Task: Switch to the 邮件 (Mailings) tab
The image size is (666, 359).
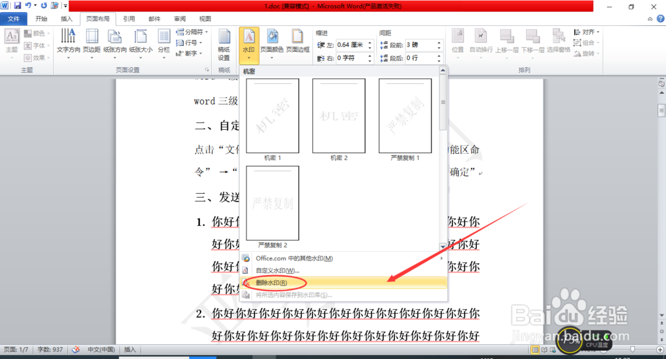Action: pyautogui.click(x=155, y=19)
